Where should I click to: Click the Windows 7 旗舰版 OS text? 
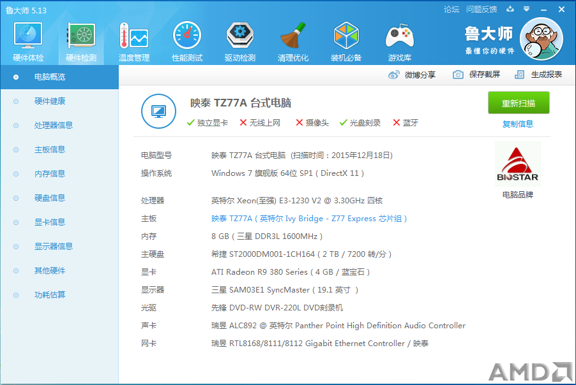(287, 173)
